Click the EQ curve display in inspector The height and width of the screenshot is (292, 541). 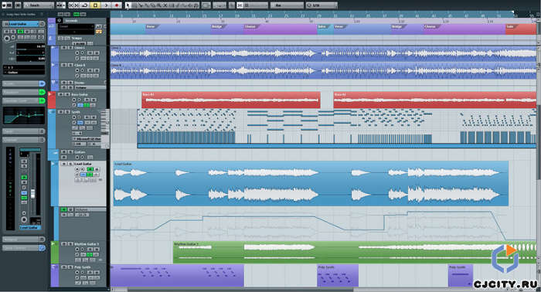tap(24, 116)
